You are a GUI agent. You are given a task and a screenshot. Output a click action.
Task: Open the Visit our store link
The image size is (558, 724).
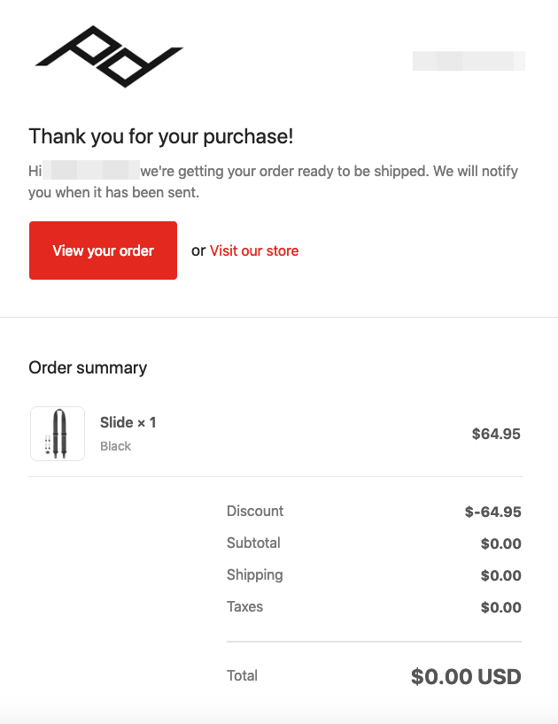coord(253,250)
